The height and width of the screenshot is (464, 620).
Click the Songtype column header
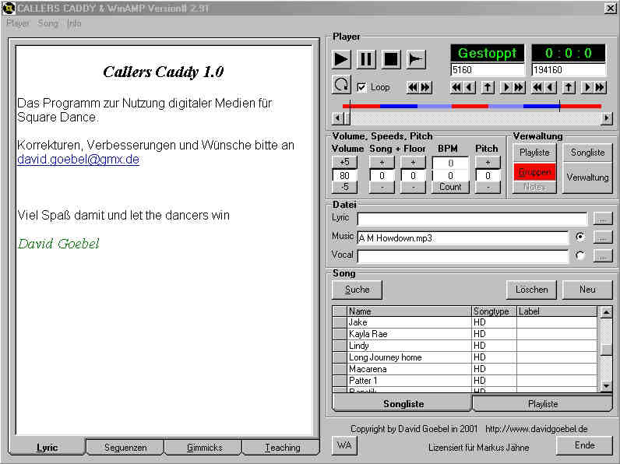[495, 311]
